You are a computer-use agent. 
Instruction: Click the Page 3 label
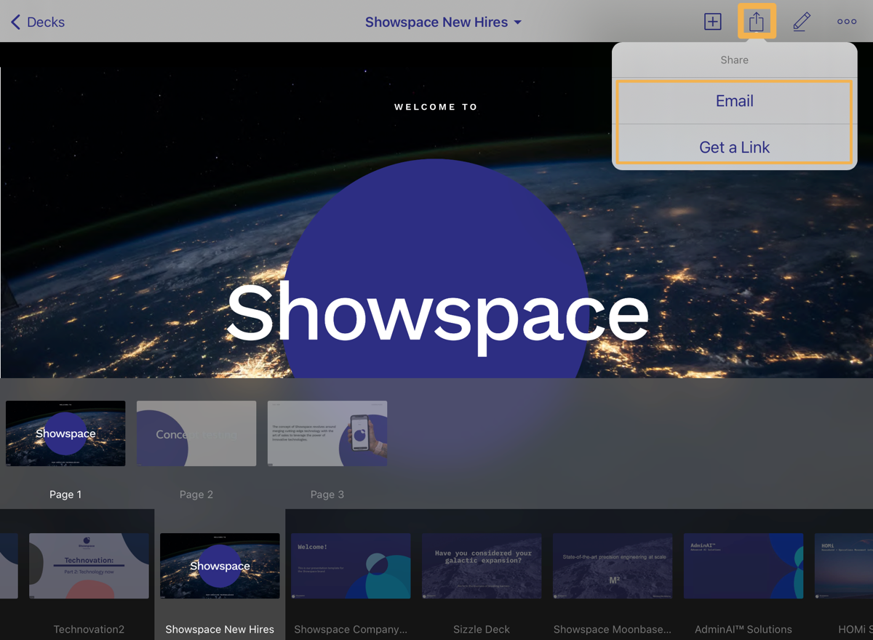coord(327,495)
